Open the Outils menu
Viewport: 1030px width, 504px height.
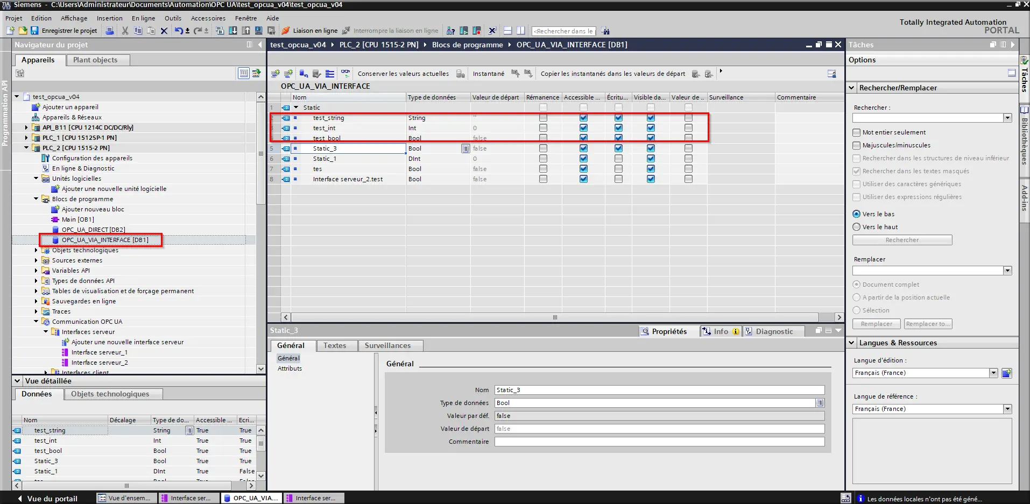[x=173, y=18]
